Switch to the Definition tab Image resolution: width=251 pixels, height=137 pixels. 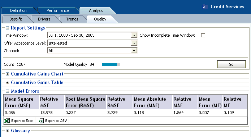[18, 10]
